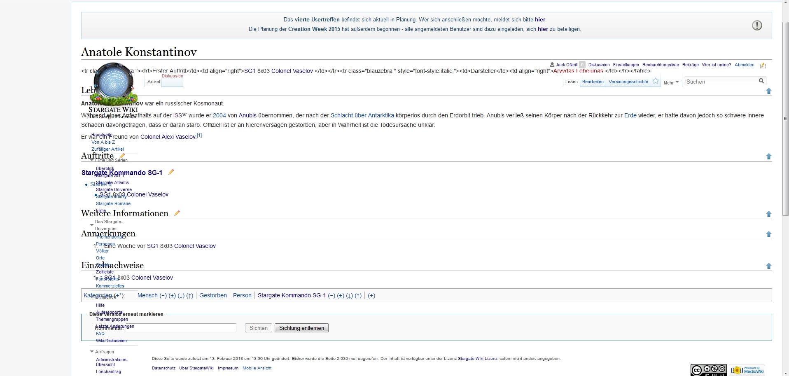Click the Powered by MediaWiki badge

[747, 370]
